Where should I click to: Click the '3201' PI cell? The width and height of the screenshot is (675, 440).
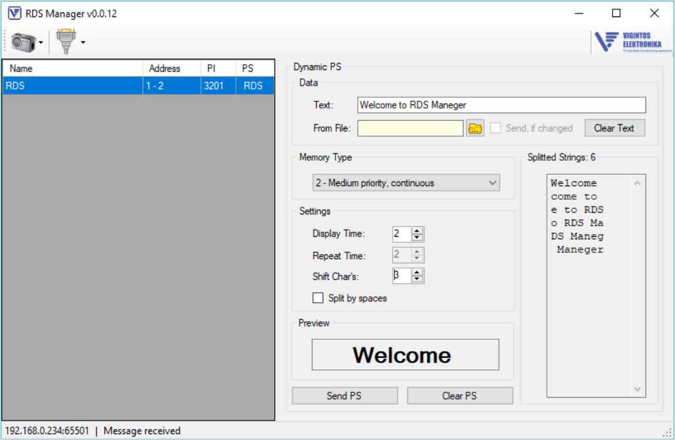218,85
